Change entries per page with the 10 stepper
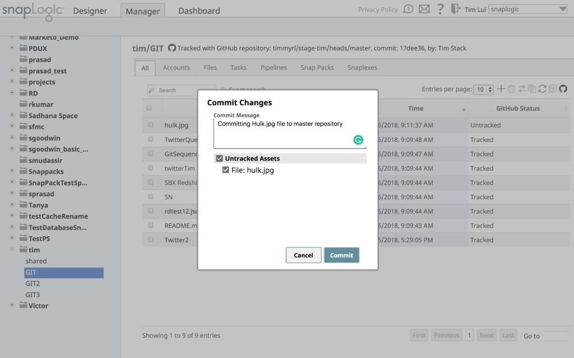574x358 pixels. pos(483,89)
